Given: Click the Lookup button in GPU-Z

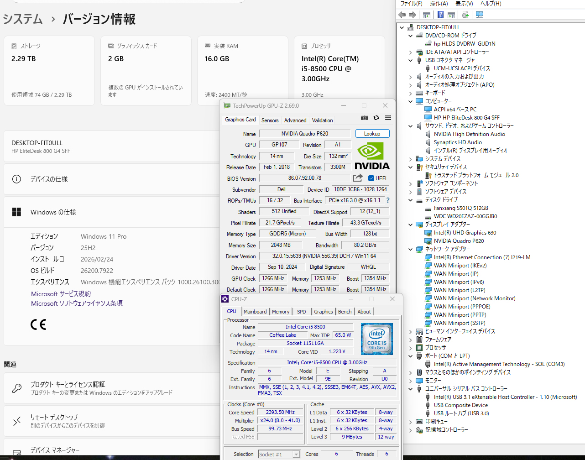Looking at the screenshot, I should (x=372, y=134).
